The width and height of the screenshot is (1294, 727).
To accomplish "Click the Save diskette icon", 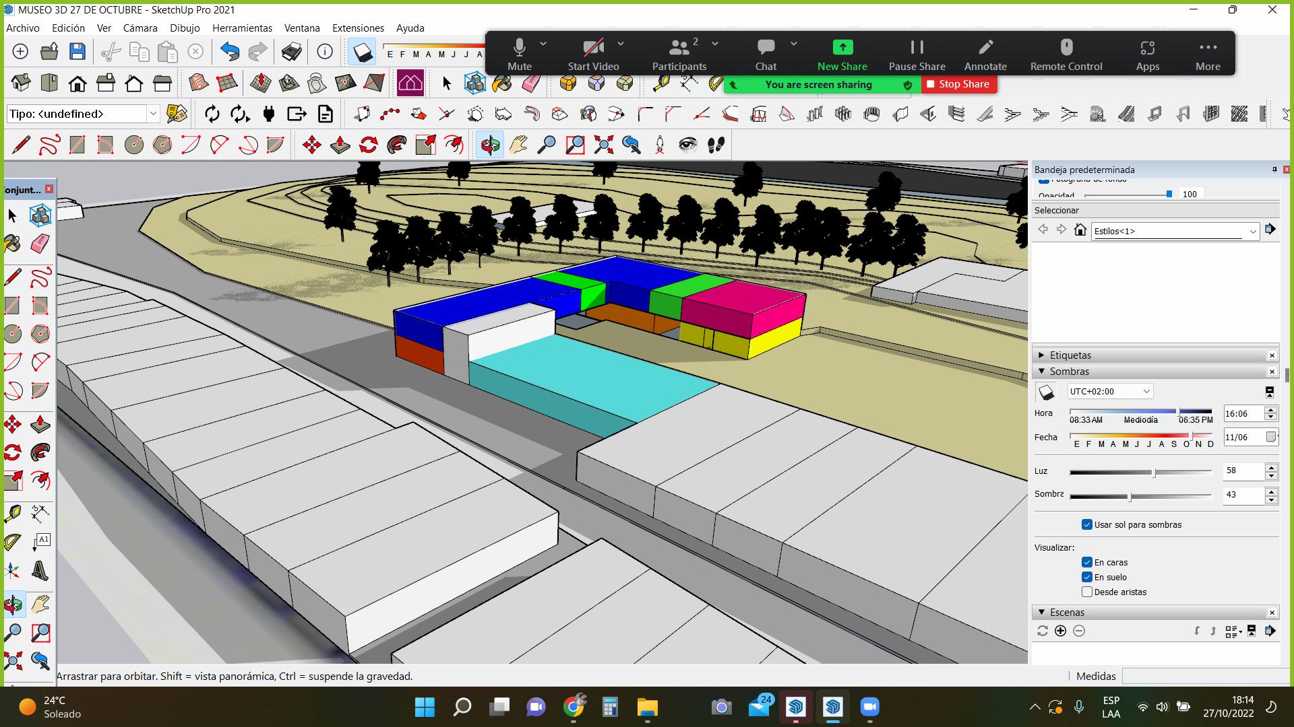I will point(78,52).
